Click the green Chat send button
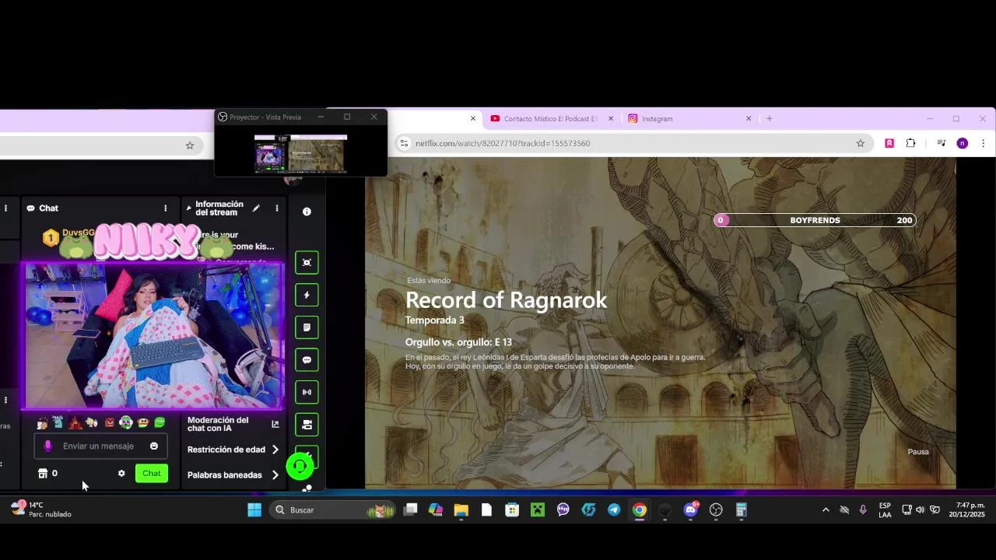 tap(152, 474)
